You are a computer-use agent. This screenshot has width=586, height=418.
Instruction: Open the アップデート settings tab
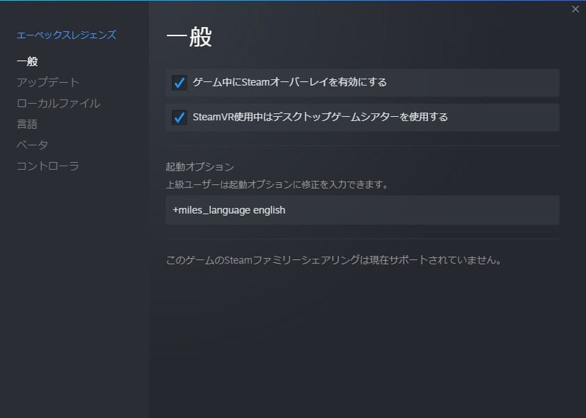pos(48,83)
